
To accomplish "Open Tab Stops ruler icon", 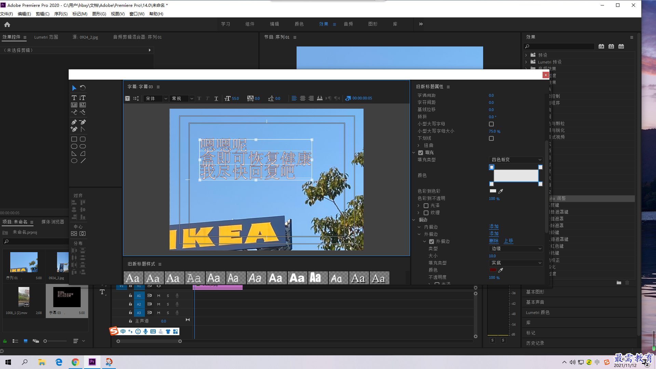I will click(x=320, y=98).
